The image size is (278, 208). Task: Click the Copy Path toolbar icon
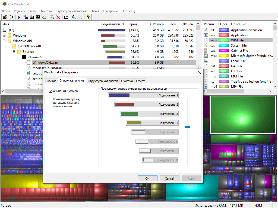pyautogui.click(x=26, y=17)
